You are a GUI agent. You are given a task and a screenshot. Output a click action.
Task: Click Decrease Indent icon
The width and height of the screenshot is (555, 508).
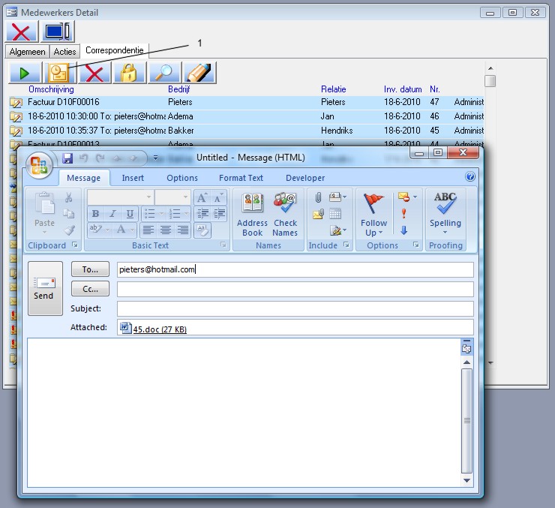point(202,213)
